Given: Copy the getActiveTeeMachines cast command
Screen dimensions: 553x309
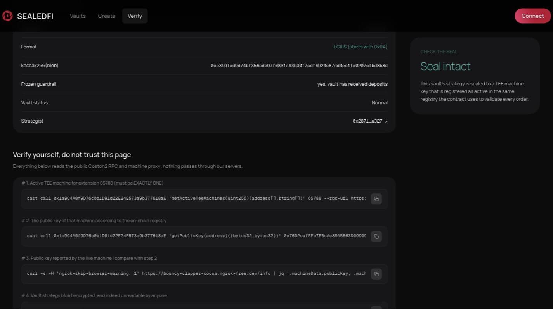Looking at the screenshot, I should pos(376,199).
